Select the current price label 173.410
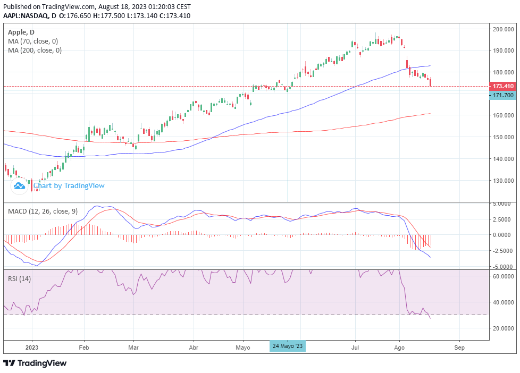This screenshot has height=373, width=520. coord(503,86)
